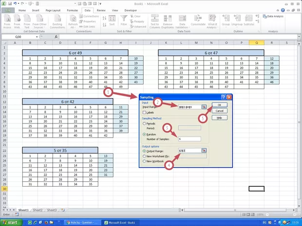Viewport: 302px width, 226px height.
Task: Open the From Access import tool
Action: (7, 21)
